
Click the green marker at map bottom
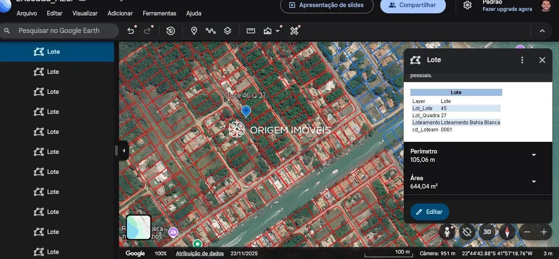point(197,244)
